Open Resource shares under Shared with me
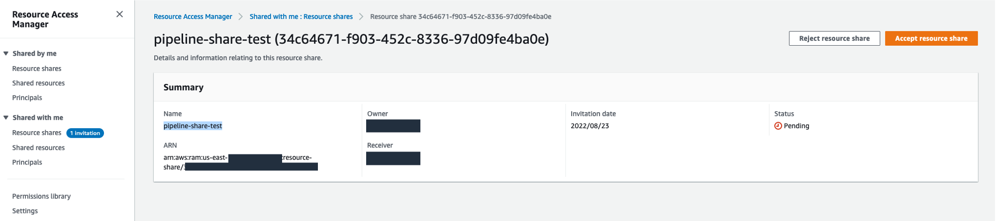This screenshot has width=996, height=221. (37, 133)
